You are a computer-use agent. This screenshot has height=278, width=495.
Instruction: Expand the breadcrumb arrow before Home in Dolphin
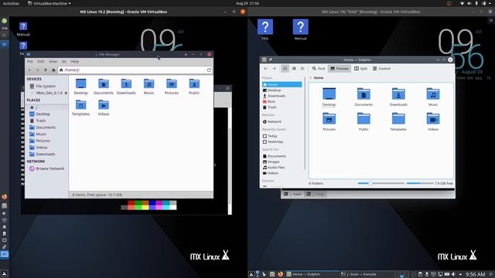(311, 77)
